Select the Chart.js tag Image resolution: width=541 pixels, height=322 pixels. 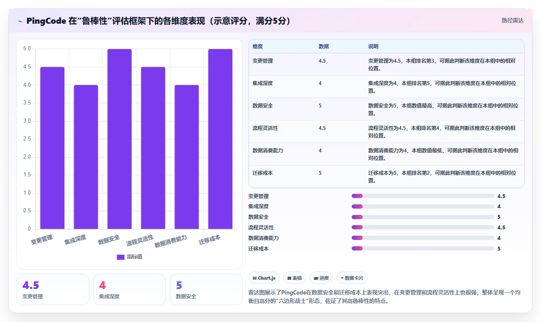(264, 278)
